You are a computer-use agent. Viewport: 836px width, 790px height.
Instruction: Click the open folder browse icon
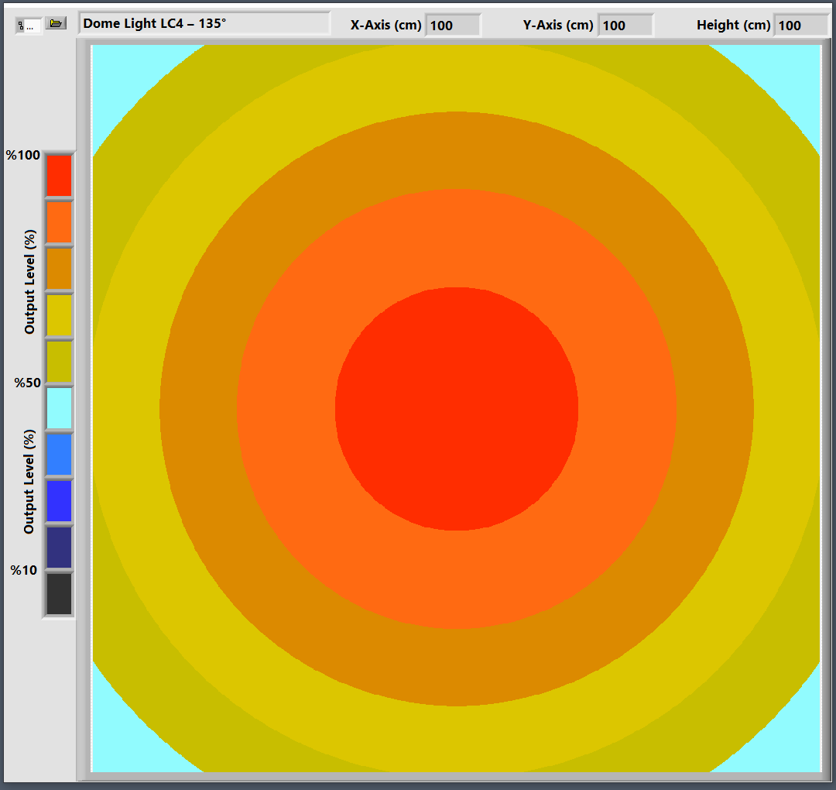coord(55,24)
